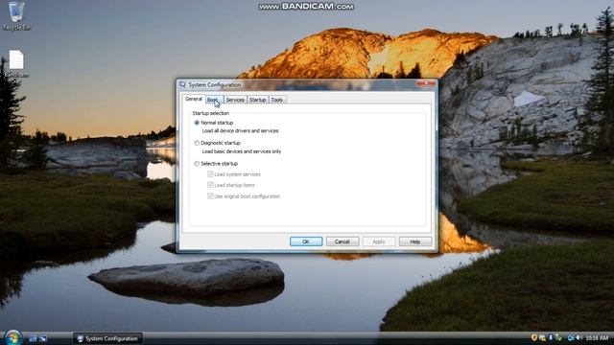Screen dimensions: 614x345
Task: Toggle Load system services checkbox
Action: pos(210,174)
